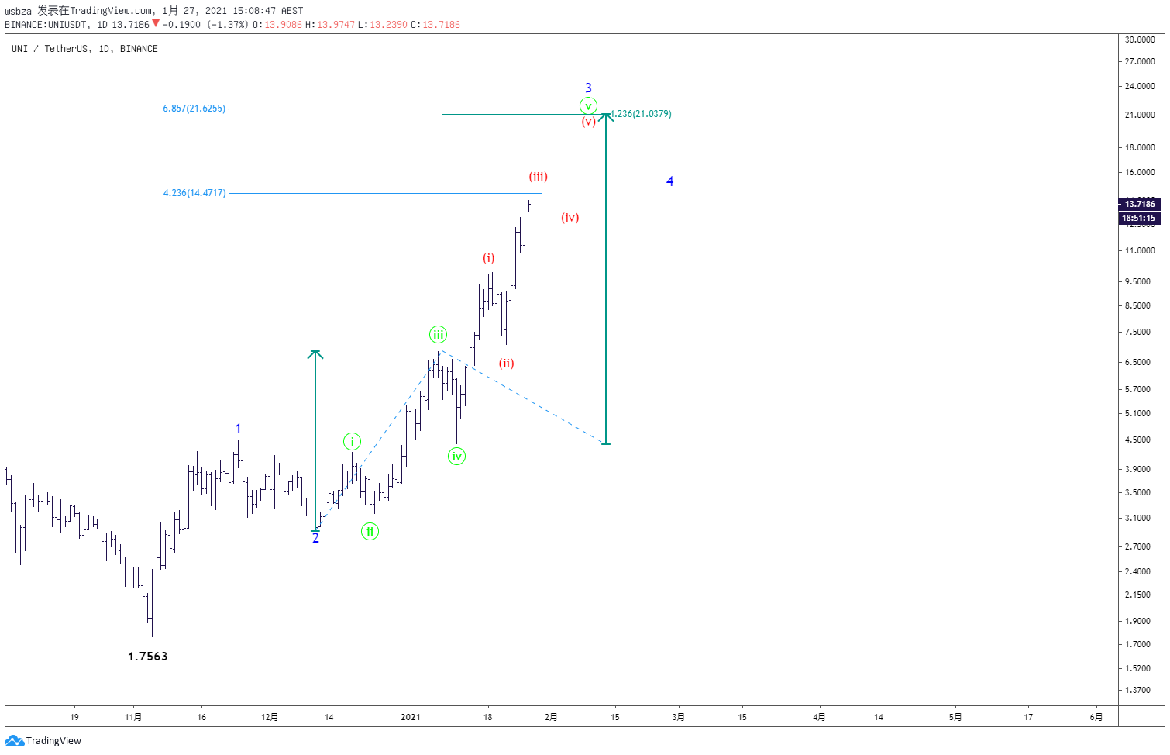Click the high value H:13.9747 in header
This screenshot has height=755, width=1170.
(x=330, y=25)
